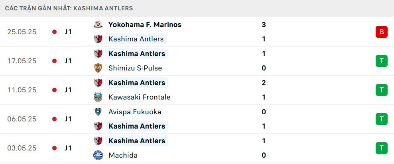The height and width of the screenshot is (164, 394).
Task: Click the Japan flag on 11.05.25 row
Action: [54, 90]
